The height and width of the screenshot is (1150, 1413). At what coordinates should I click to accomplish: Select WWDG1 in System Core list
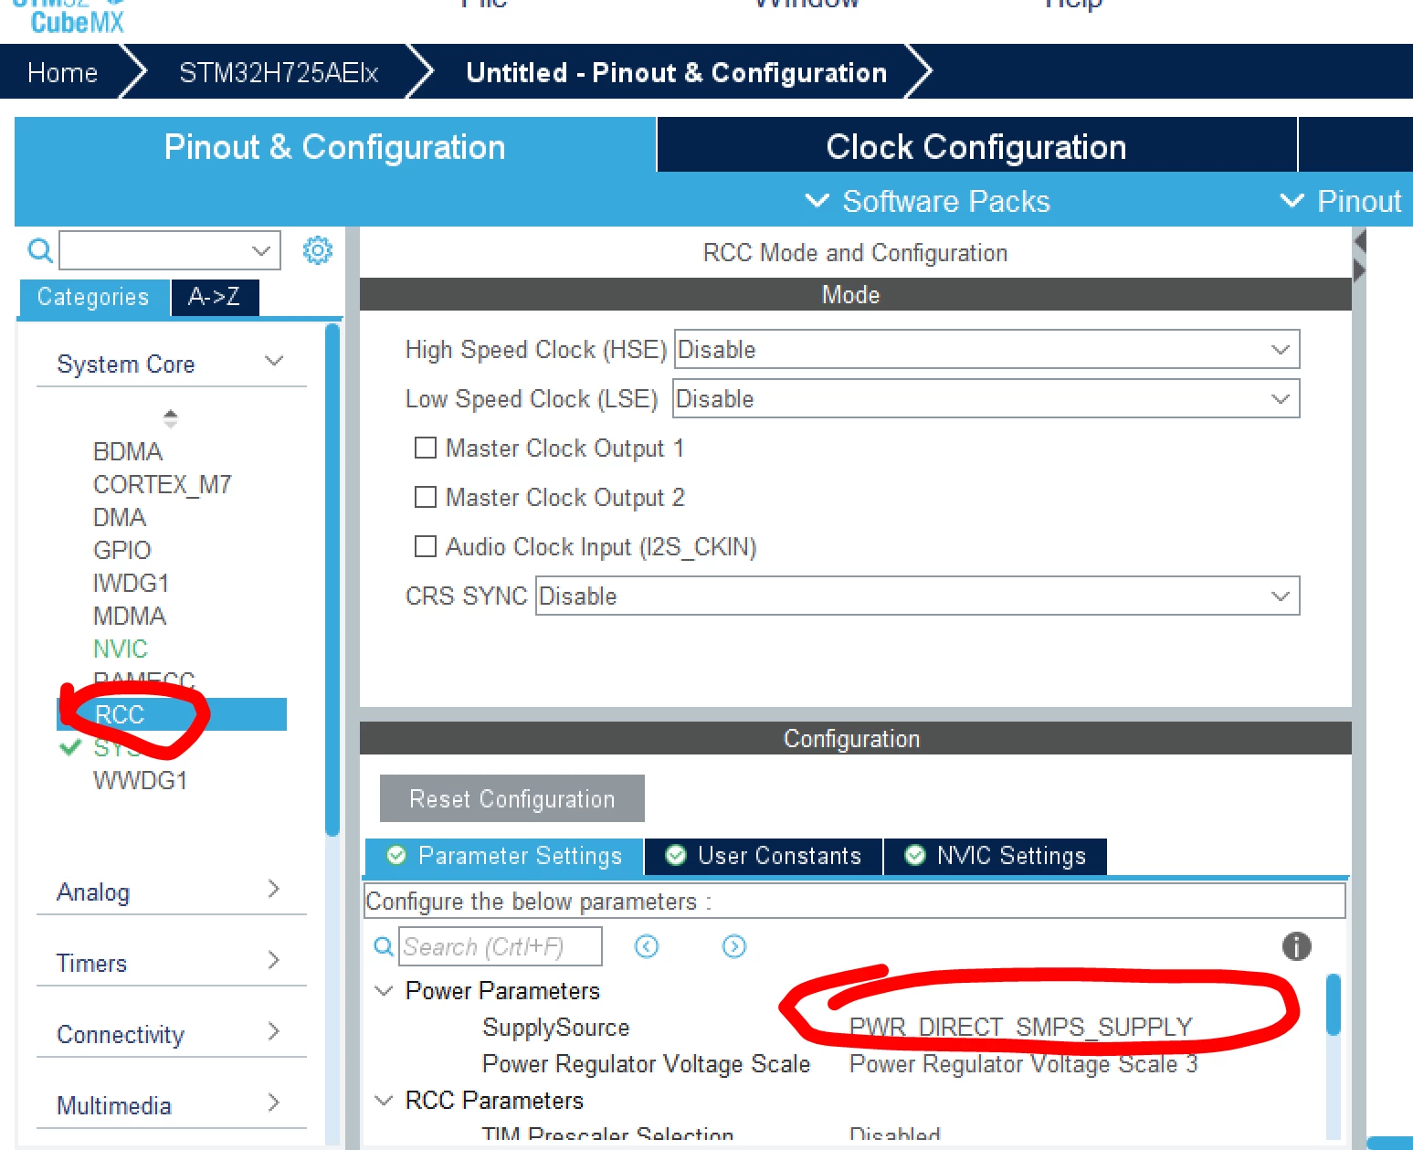[x=140, y=780]
